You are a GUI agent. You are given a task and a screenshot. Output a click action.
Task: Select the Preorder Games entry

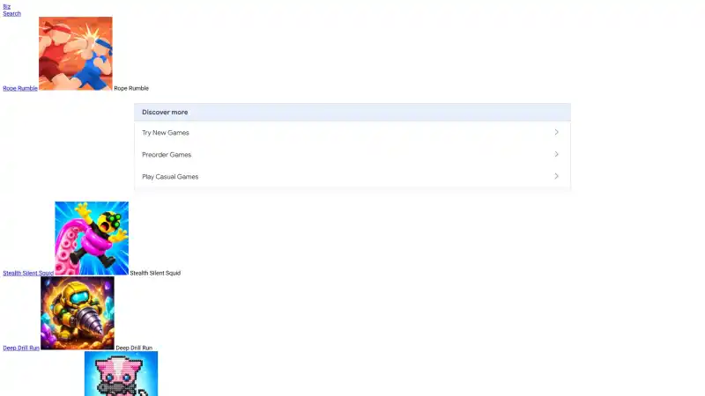coord(352,155)
